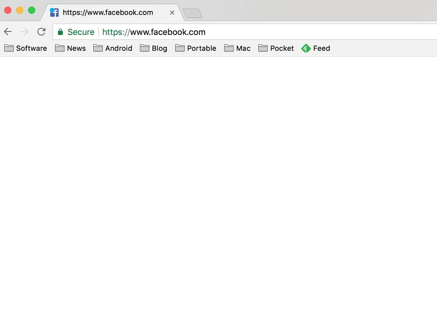The height and width of the screenshot is (309, 437).
Task: Expand the Android bookmarks folder
Action: (113, 49)
